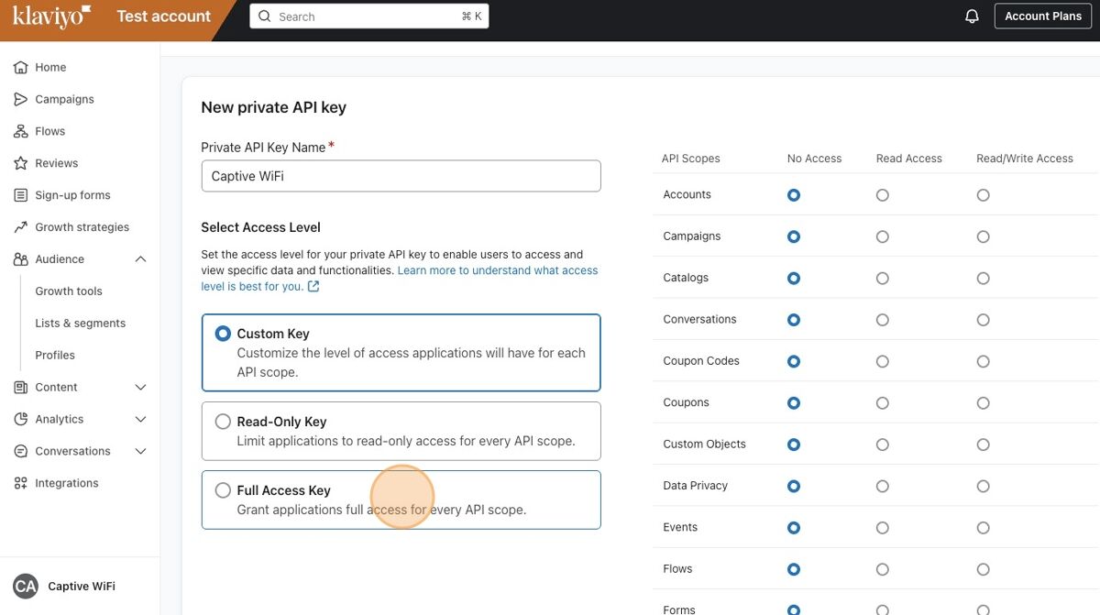The height and width of the screenshot is (615, 1100).
Task: Select the Read-Only Key radio option
Action: [x=223, y=422]
